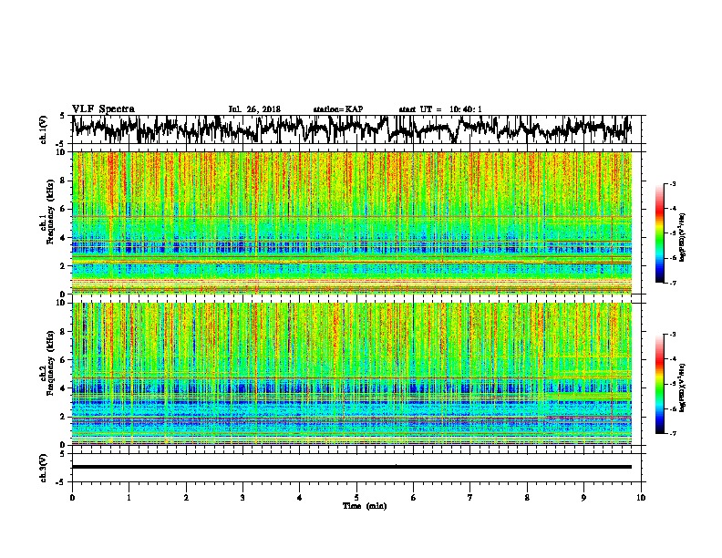Click time axis tick label "8"
The image size is (722, 558).
(x=527, y=497)
